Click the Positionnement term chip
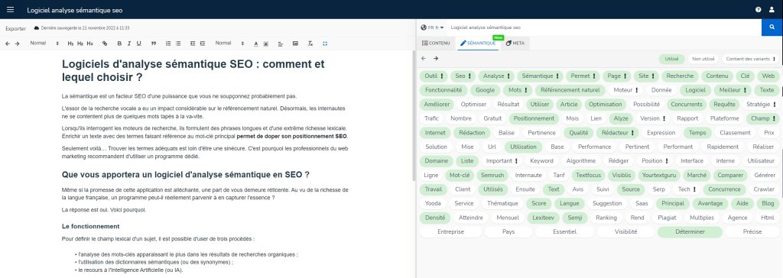 pyautogui.click(x=534, y=118)
